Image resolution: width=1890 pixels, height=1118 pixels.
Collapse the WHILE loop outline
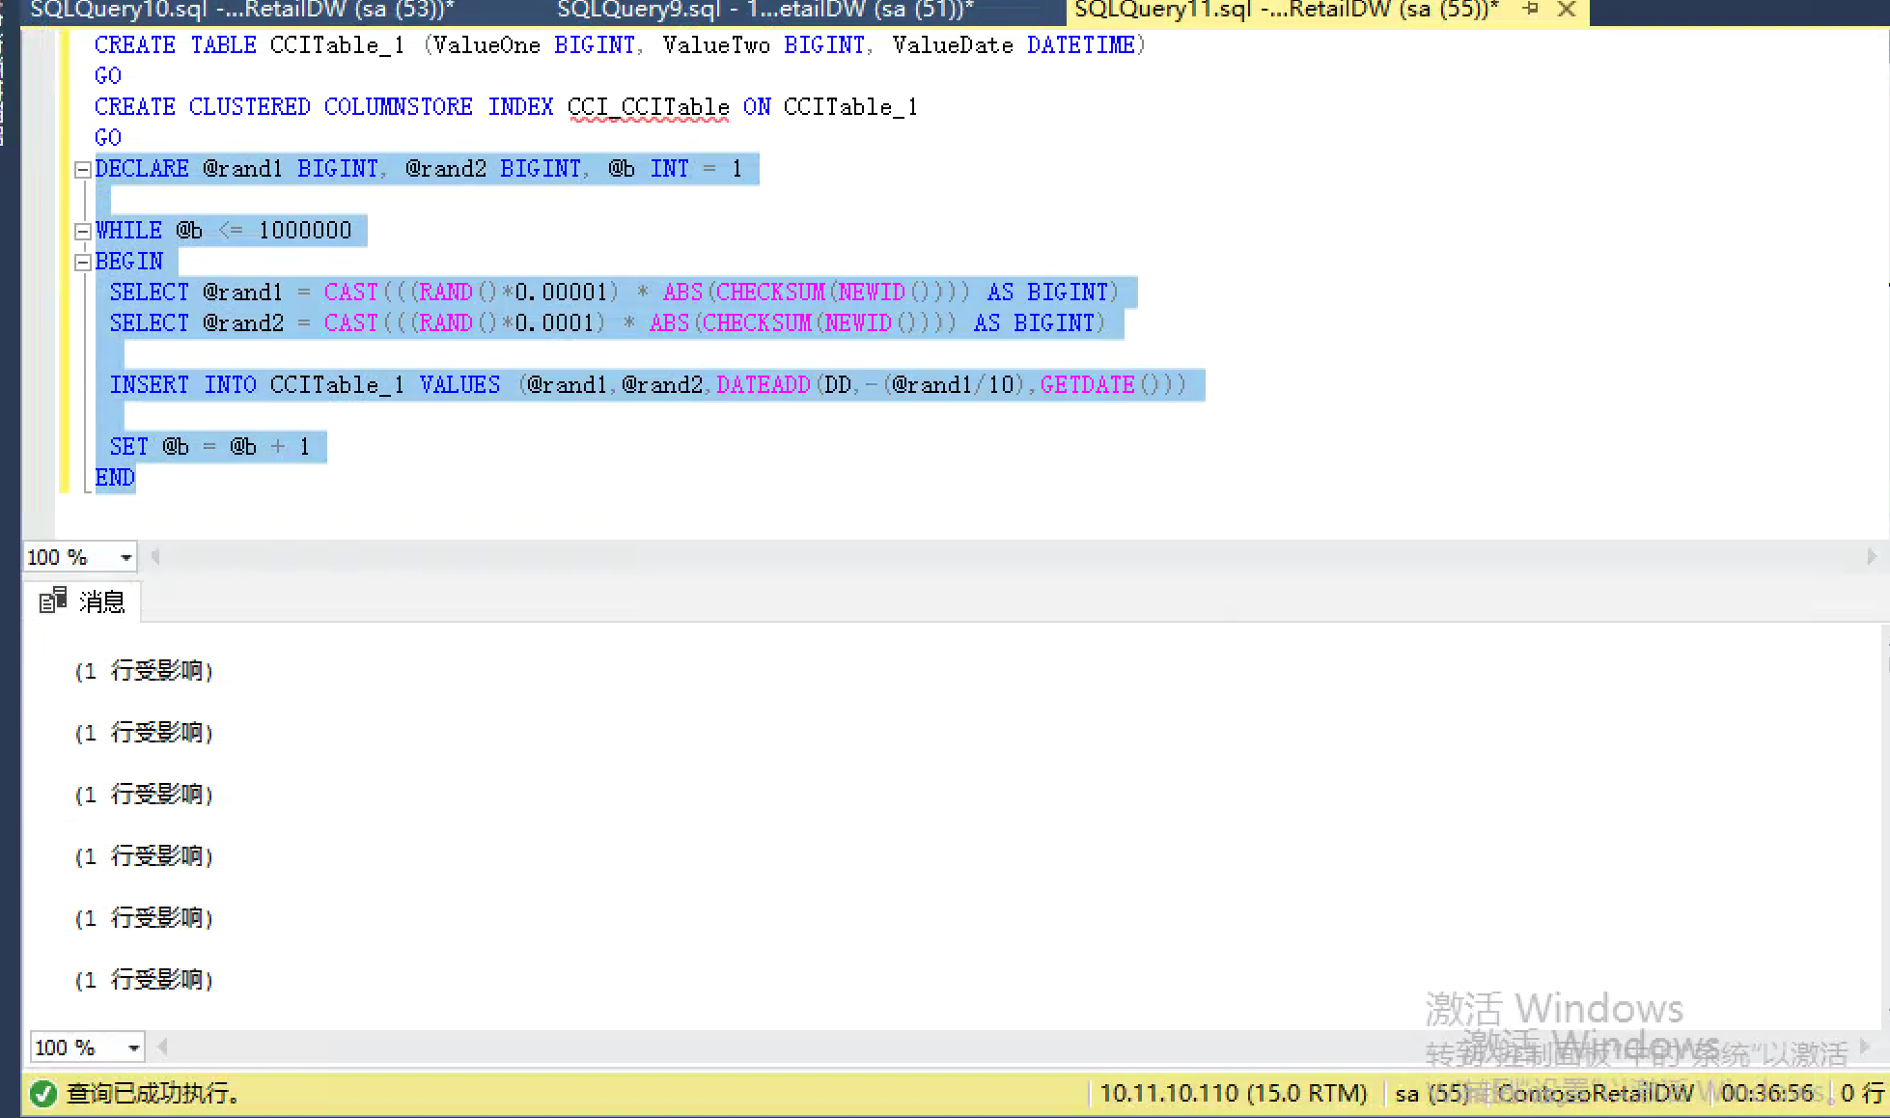(x=83, y=232)
